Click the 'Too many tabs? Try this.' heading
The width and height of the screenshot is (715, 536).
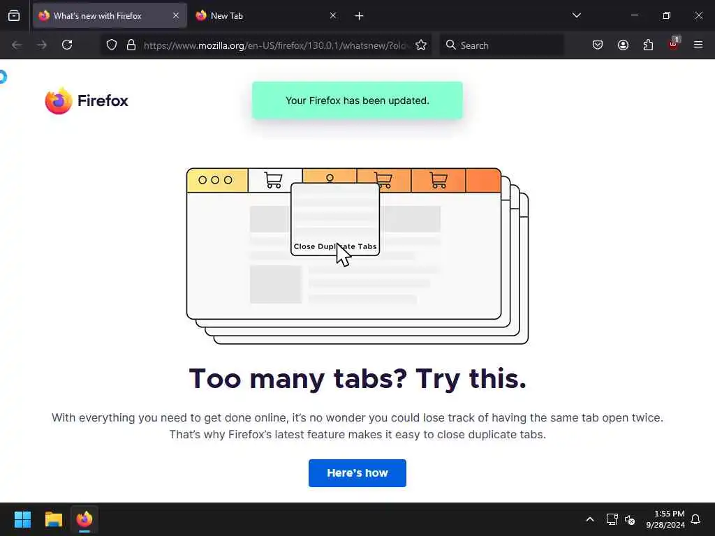(357, 378)
